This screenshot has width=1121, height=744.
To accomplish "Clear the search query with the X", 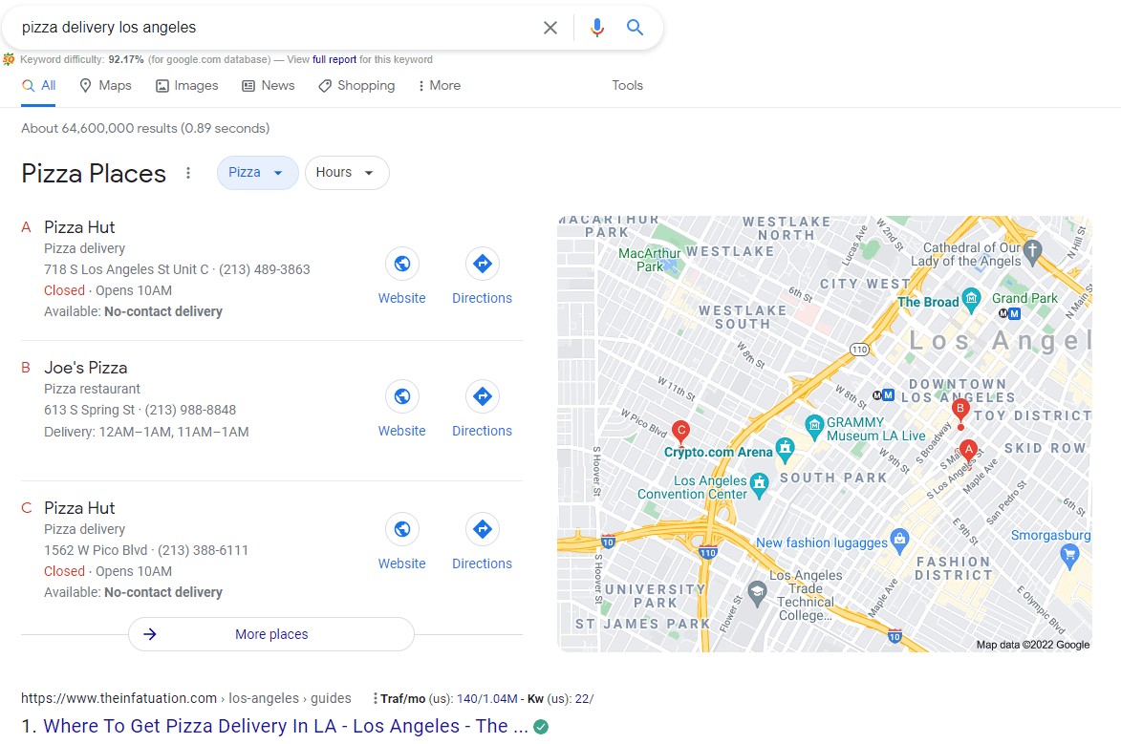I will coord(550,27).
